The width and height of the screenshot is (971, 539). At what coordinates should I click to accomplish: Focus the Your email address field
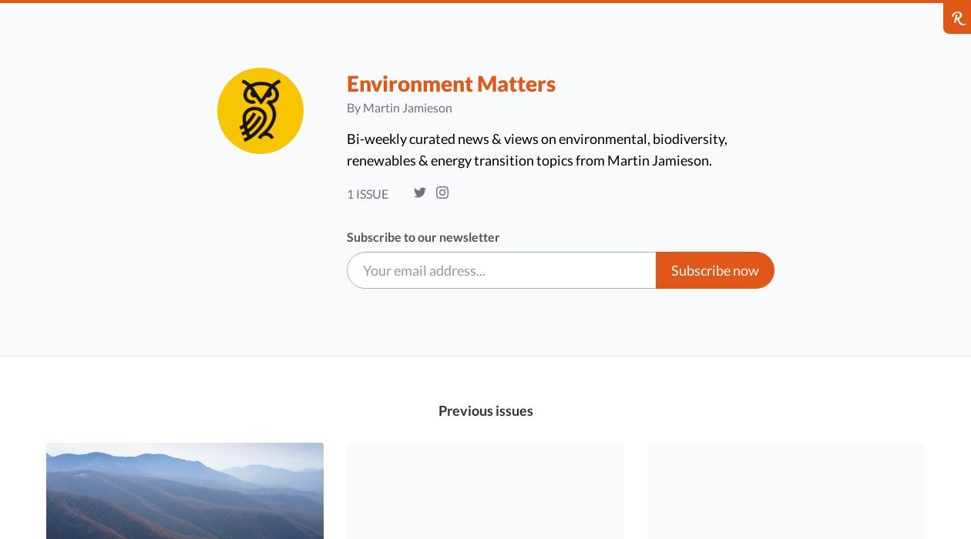502,270
